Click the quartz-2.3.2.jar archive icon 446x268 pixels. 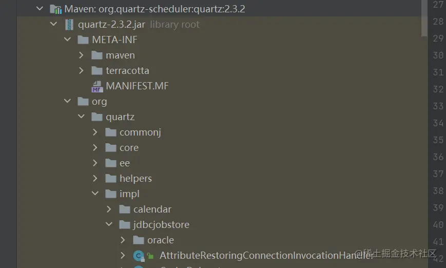(69, 25)
